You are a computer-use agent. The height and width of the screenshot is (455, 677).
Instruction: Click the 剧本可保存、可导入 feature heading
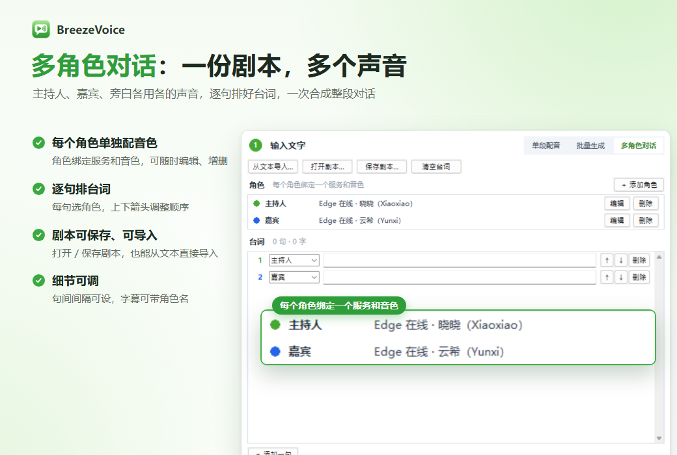pos(105,235)
